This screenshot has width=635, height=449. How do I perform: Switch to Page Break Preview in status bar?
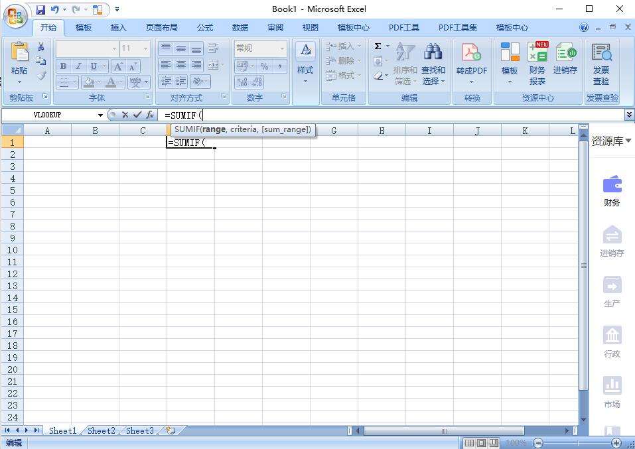pyautogui.click(x=494, y=443)
